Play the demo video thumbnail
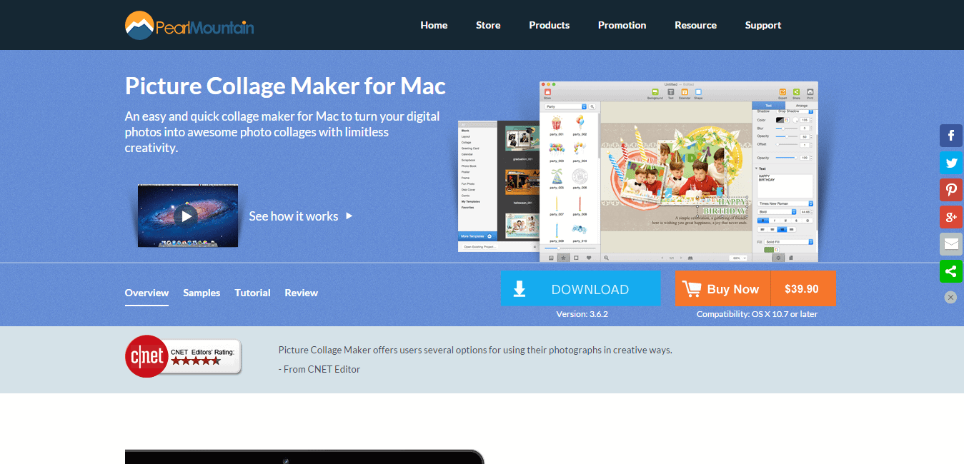Screen dimensions: 964x464 pos(188,216)
